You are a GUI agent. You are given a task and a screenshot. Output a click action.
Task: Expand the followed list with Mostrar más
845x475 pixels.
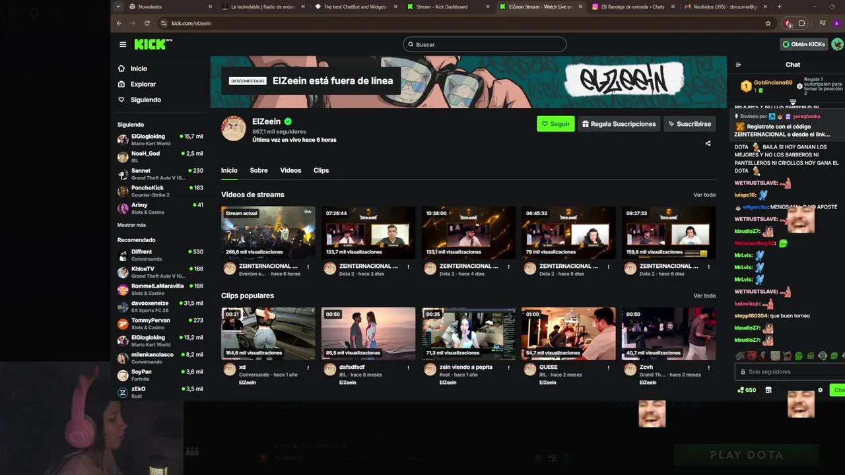coord(131,225)
